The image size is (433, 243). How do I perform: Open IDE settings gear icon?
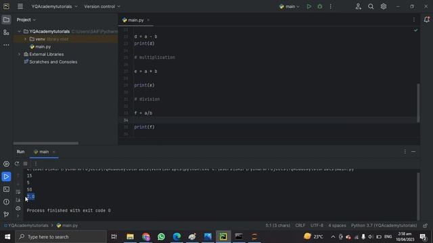(x=384, y=6)
